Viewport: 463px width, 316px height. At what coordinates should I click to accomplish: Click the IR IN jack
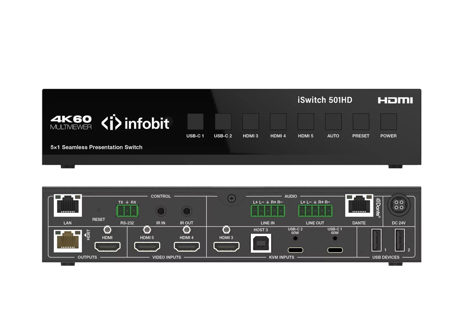coord(161,211)
